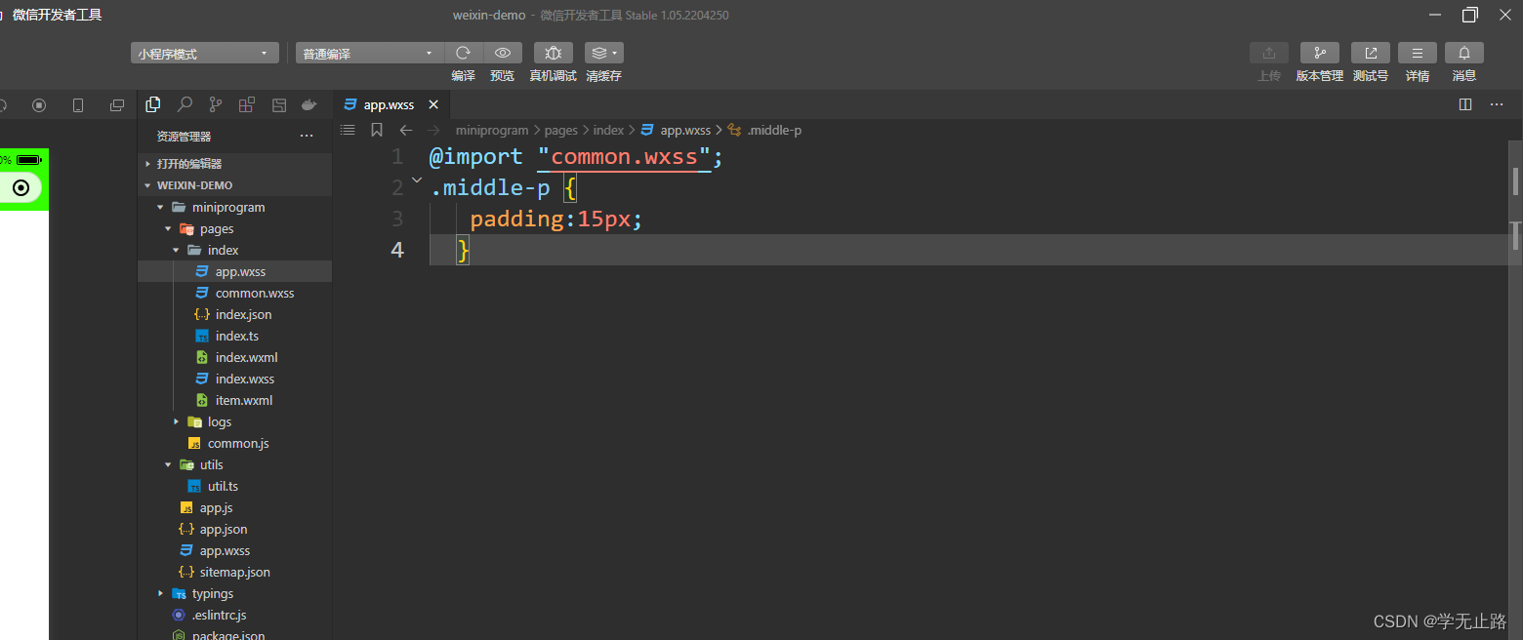Open the 普通编译 compile mode dropdown
This screenshot has width=1523, height=640.
click(370, 54)
